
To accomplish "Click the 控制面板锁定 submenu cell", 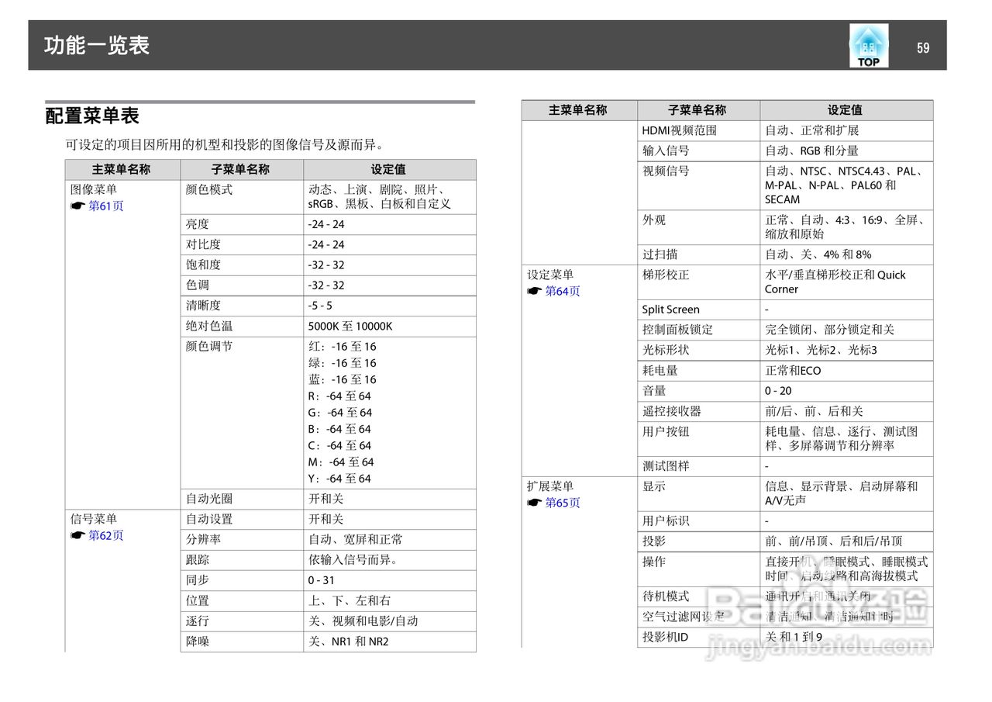I will 698,330.
